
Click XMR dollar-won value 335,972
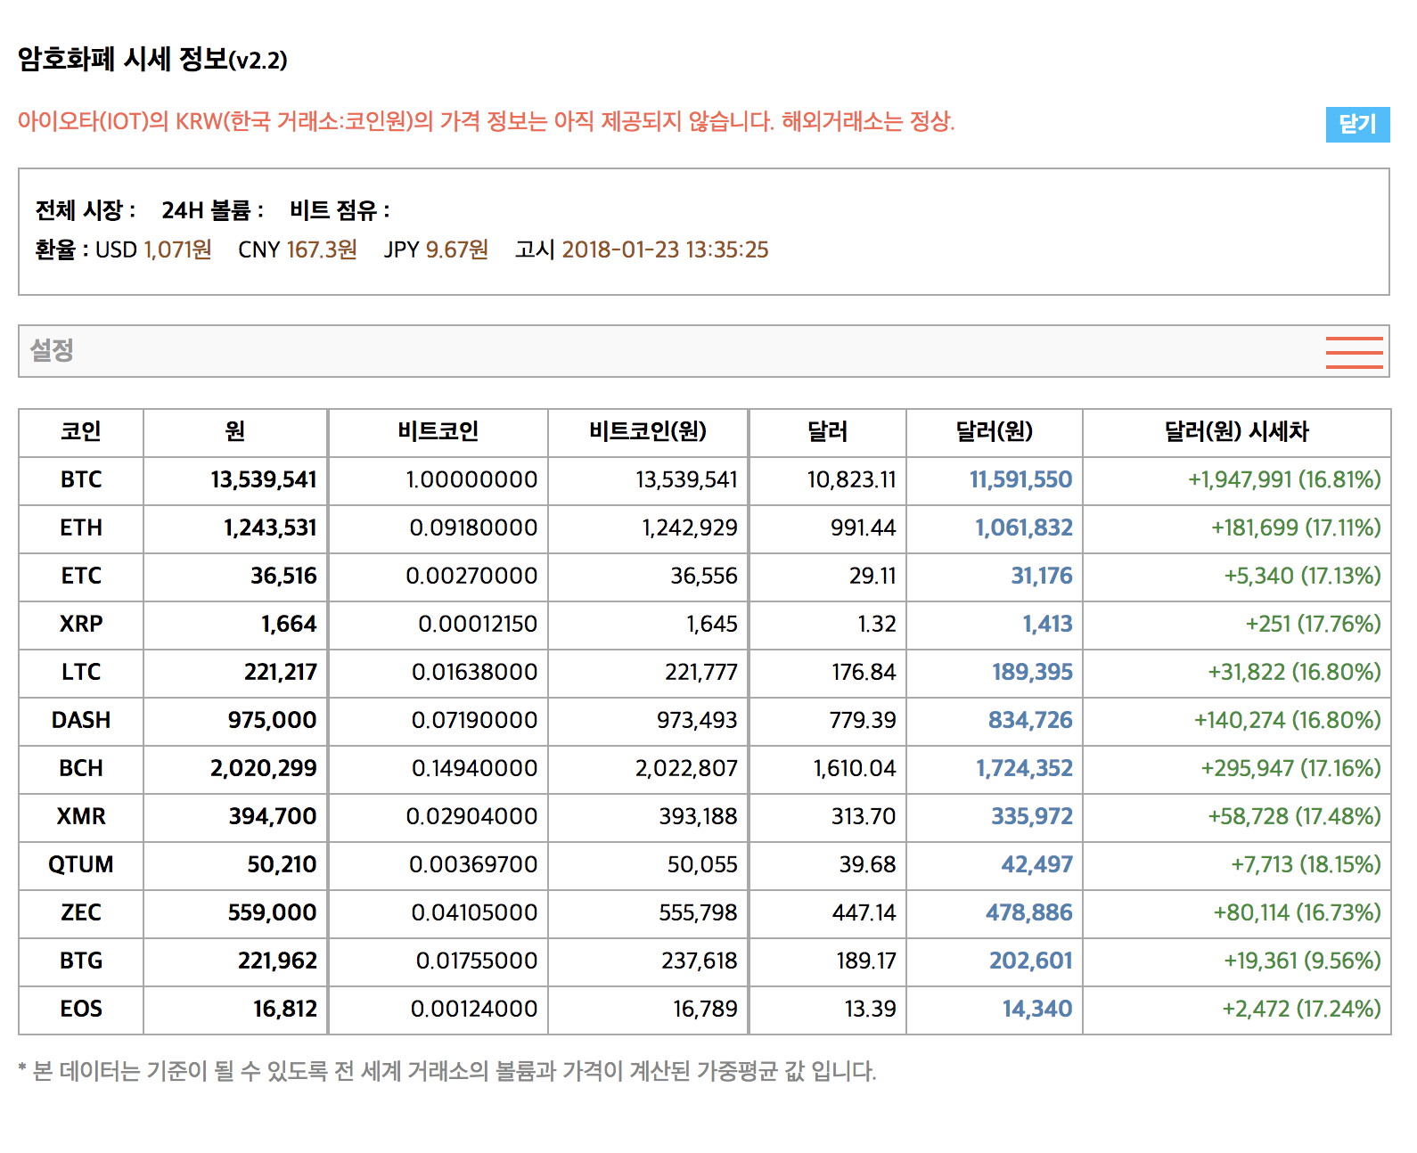tap(1032, 817)
